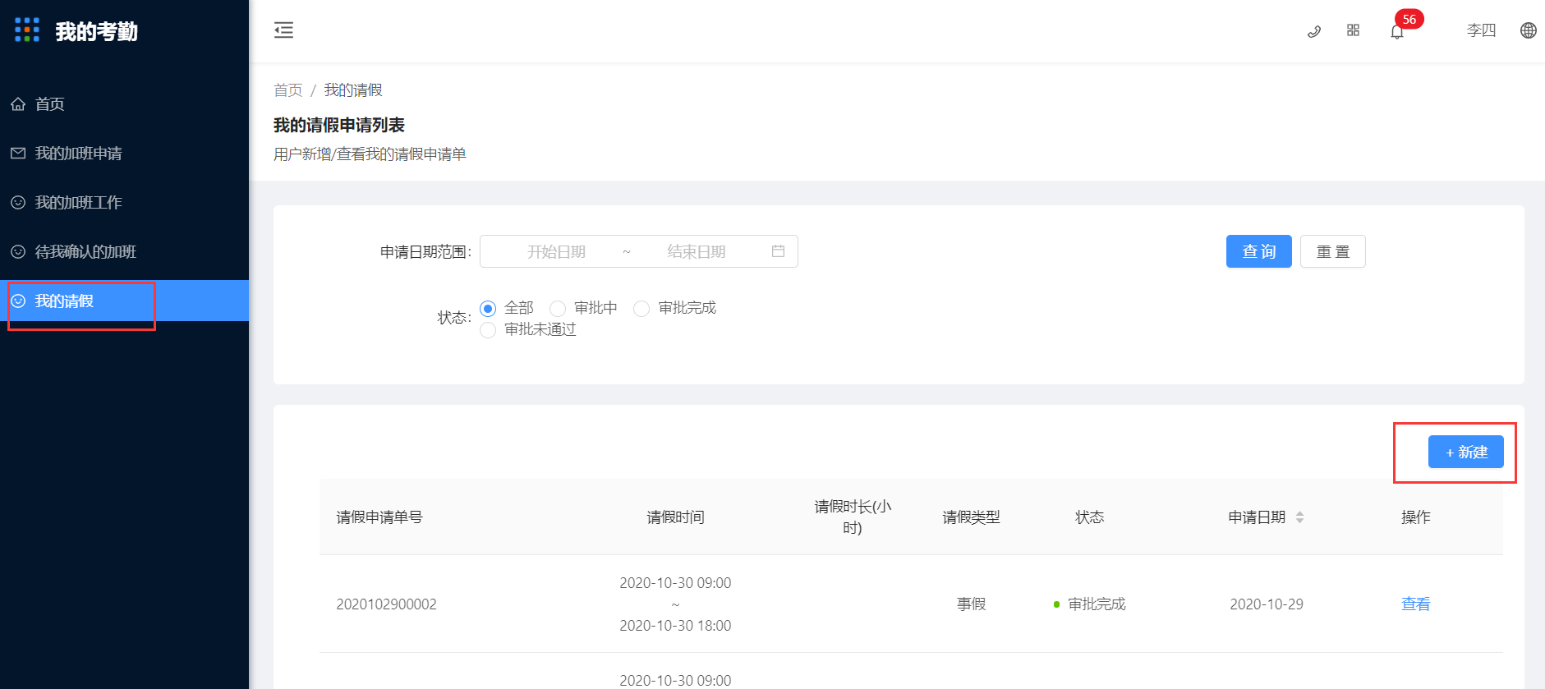
Task: Click the 请假类型 column header
Action: (972, 517)
